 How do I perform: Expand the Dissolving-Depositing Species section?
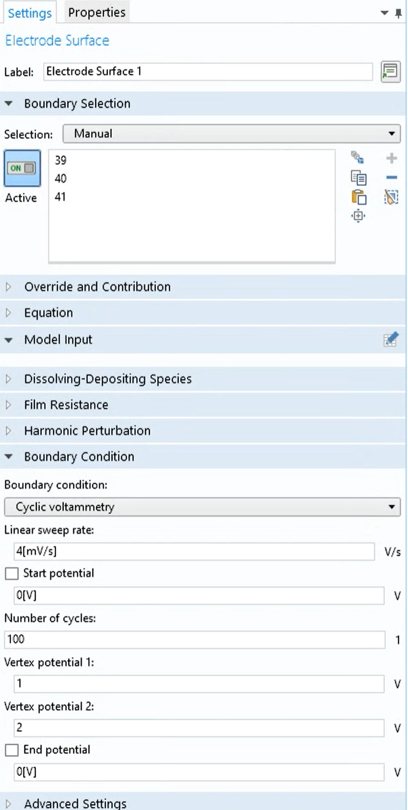click(x=107, y=379)
